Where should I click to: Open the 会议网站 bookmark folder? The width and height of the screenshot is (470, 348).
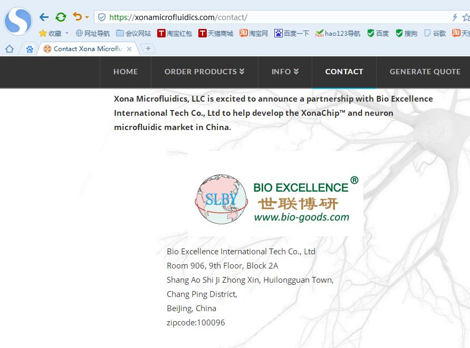coord(133,33)
